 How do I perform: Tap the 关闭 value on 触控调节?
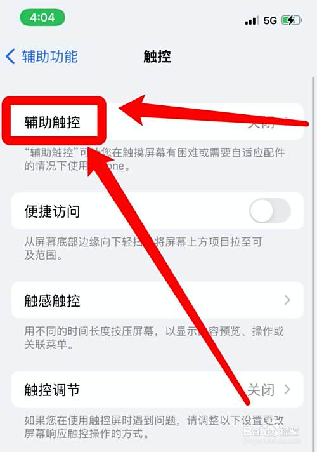[x=261, y=390]
